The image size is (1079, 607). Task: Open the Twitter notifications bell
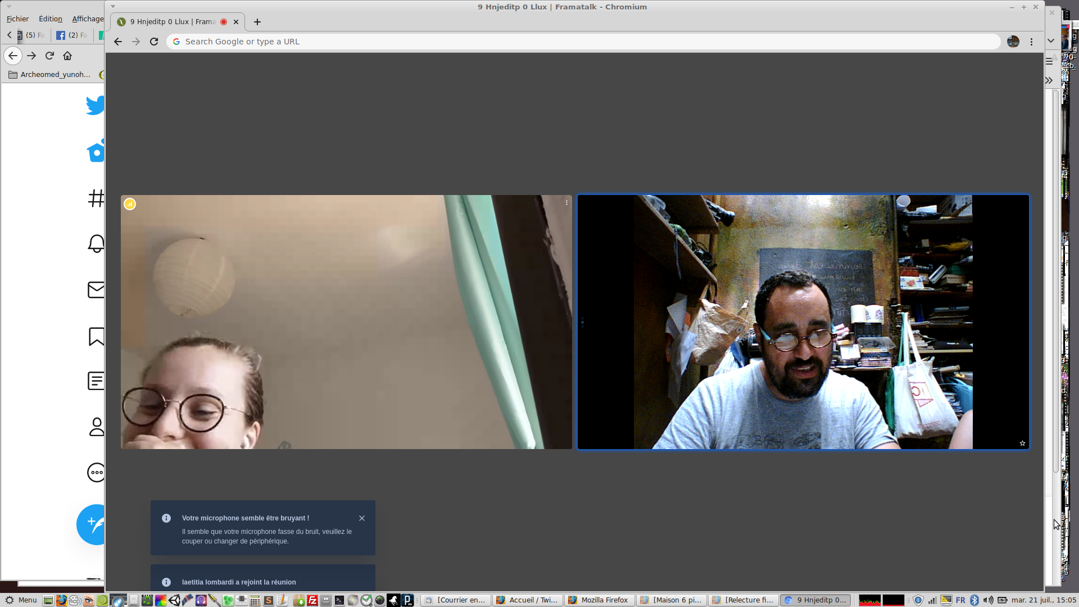click(x=96, y=243)
